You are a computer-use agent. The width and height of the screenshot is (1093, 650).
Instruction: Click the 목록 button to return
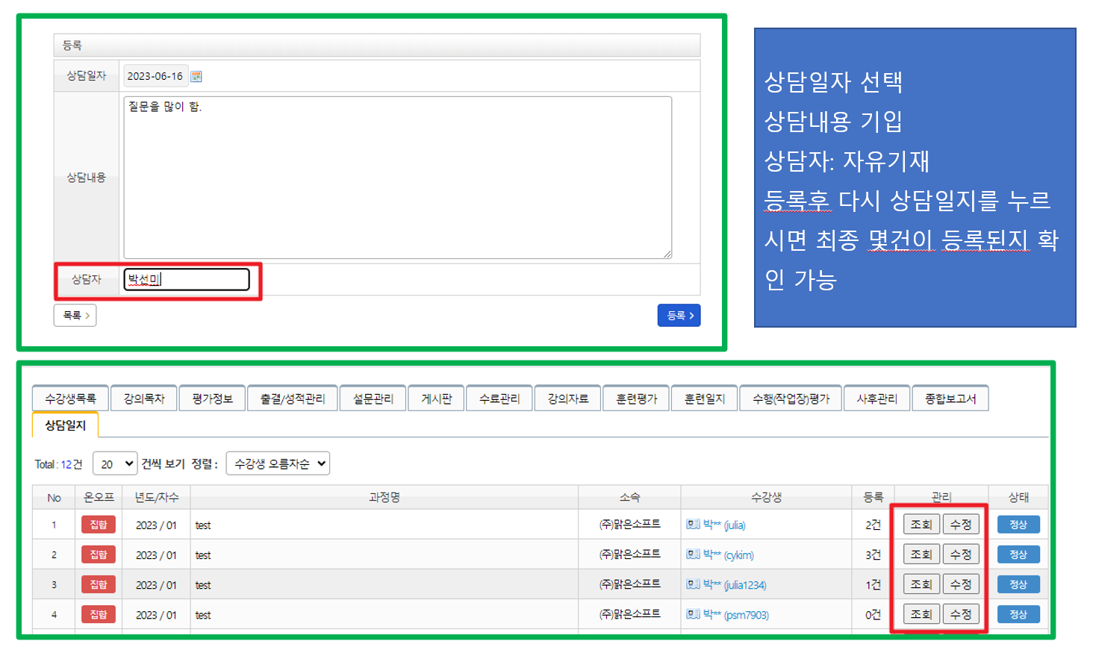[75, 316]
